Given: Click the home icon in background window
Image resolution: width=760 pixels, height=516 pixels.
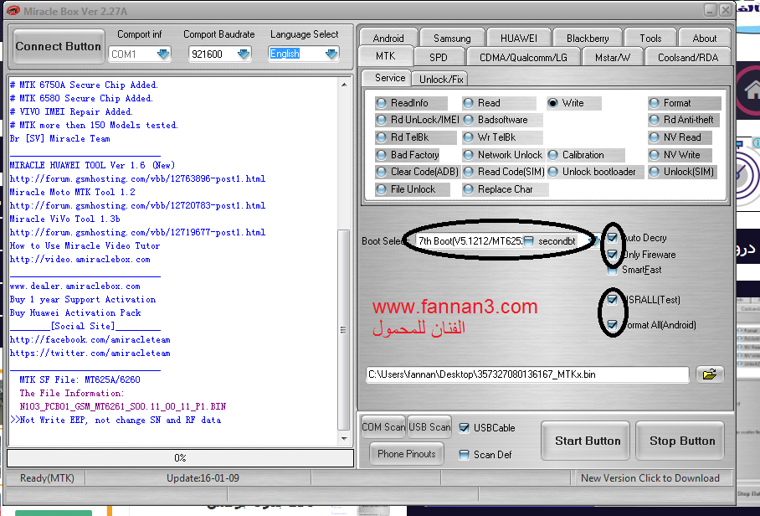Looking at the screenshot, I should [752, 90].
